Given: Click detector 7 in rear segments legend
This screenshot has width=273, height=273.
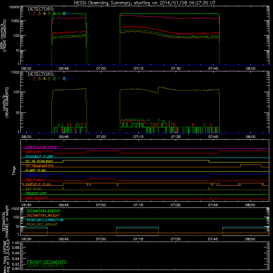Looking at the screenshot, I should pos(59,79).
